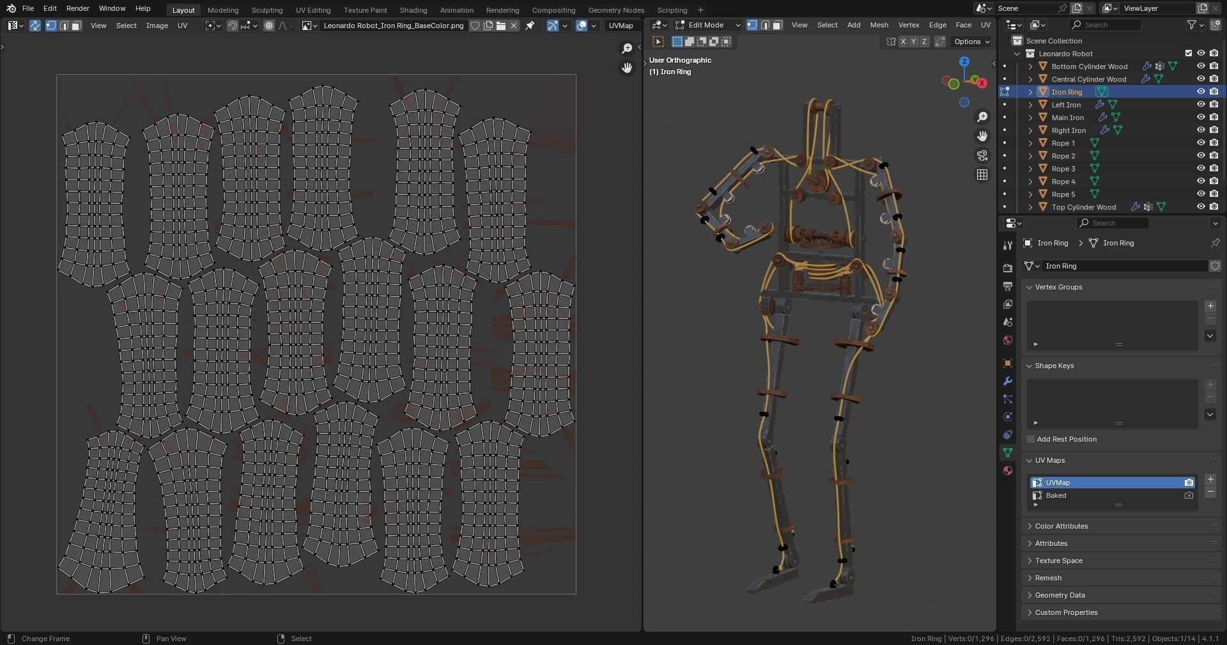Image resolution: width=1227 pixels, height=645 pixels.
Task: Open Modifiers properties wrench tab
Action: (x=1008, y=381)
